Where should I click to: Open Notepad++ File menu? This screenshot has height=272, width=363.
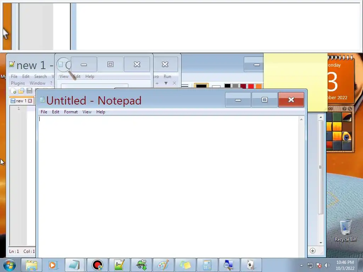point(14,76)
